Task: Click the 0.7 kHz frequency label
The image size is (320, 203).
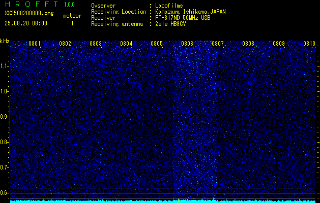Action: pyautogui.click(x=5, y=167)
